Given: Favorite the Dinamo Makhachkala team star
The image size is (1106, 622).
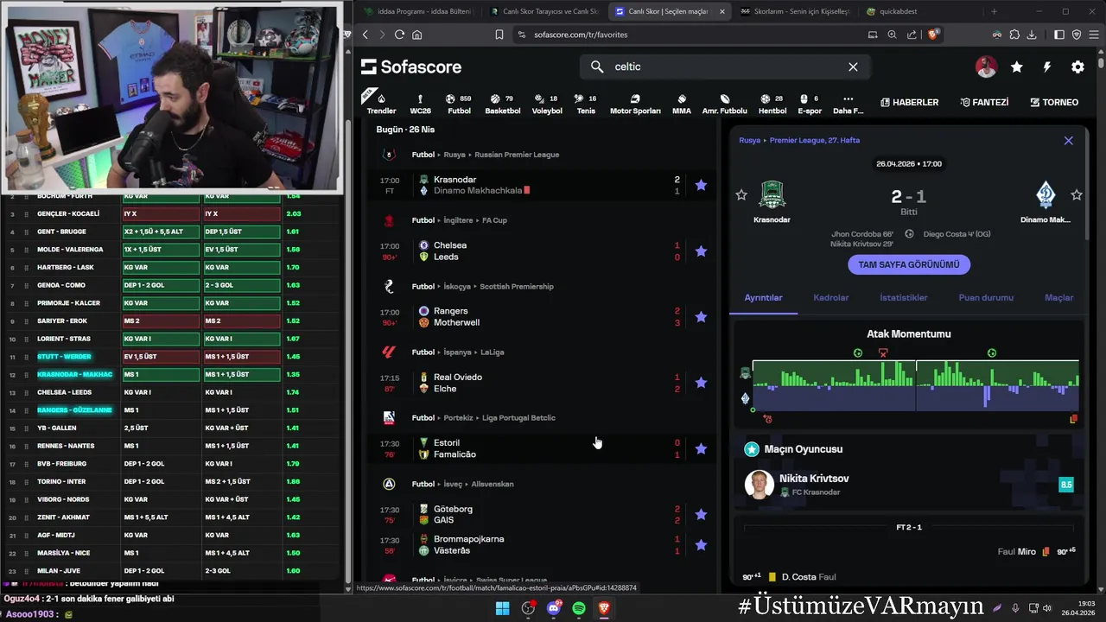Looking at the screenshot, I should (1077, 195).
